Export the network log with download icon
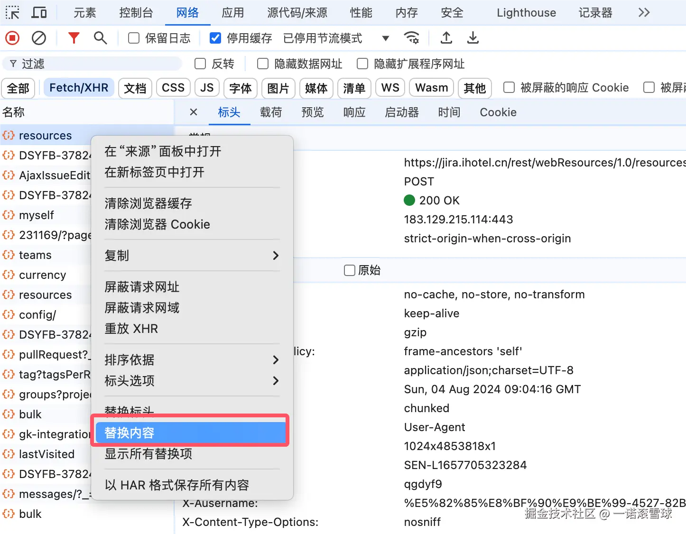686x534 pixels. click(x=473, y=38)
